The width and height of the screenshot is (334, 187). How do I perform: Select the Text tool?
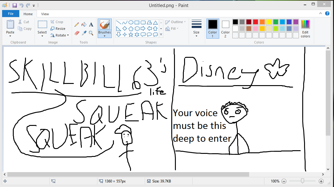click(91, 25)
